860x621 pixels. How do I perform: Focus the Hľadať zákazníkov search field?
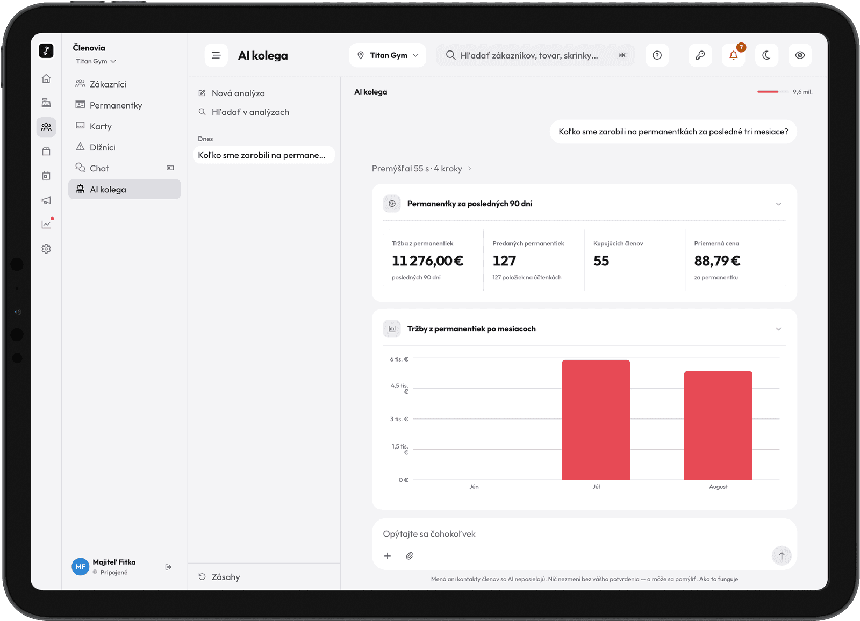535,55
